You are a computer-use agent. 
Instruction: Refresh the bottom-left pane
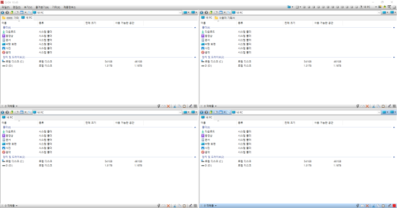(x=29, y=112)
